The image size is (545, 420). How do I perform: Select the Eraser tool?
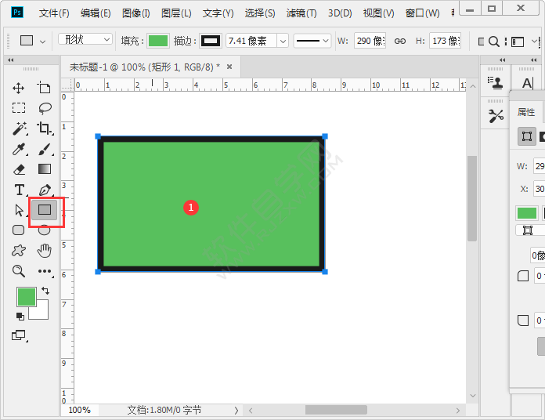19,169
